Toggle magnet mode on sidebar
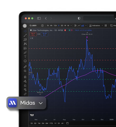 pos(25,77)
